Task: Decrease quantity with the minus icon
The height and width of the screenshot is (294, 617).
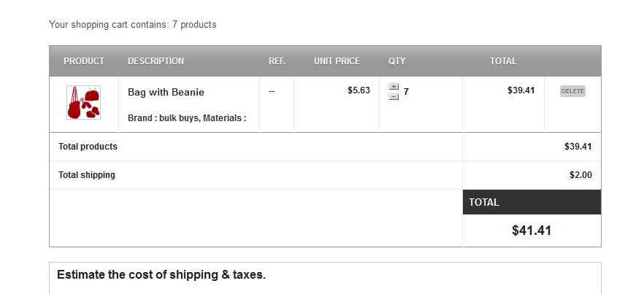Action: (394, 96)
